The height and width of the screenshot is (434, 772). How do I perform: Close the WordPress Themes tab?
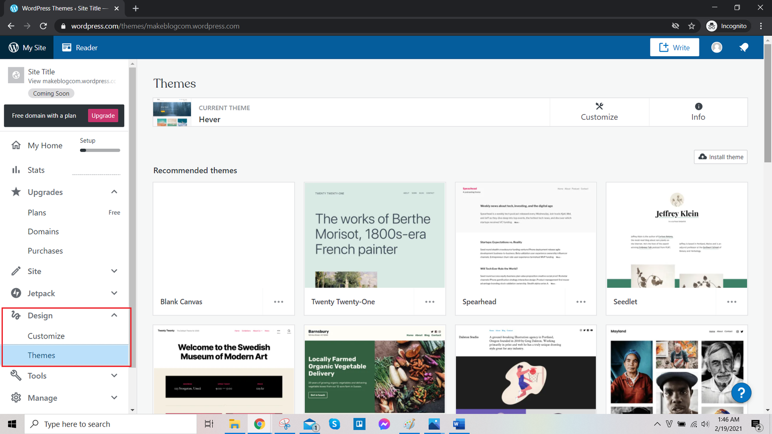coord(117,8)
